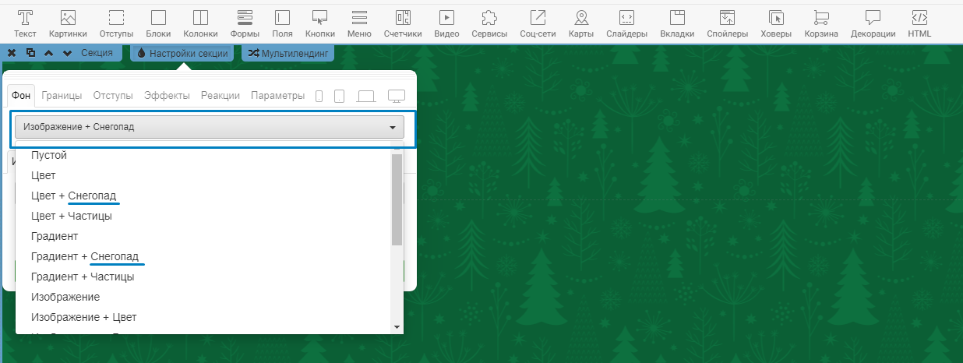The width and height of the screenshot is (963, 363).
Task: Select the Текст tool in the toolbar
Action: click(x=25, y=23)
